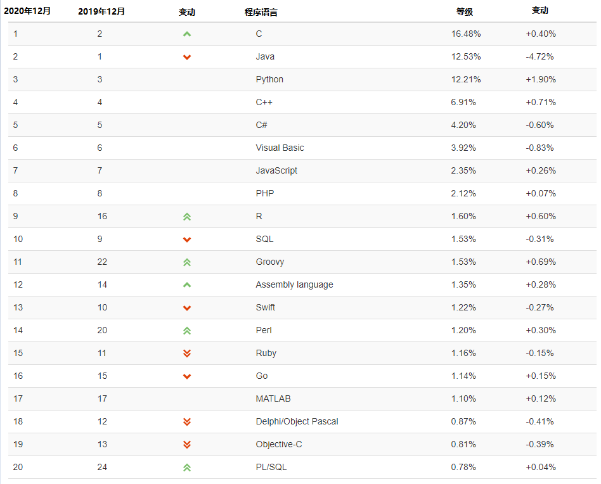Click the green up arrow in C row

click(187, 34)
